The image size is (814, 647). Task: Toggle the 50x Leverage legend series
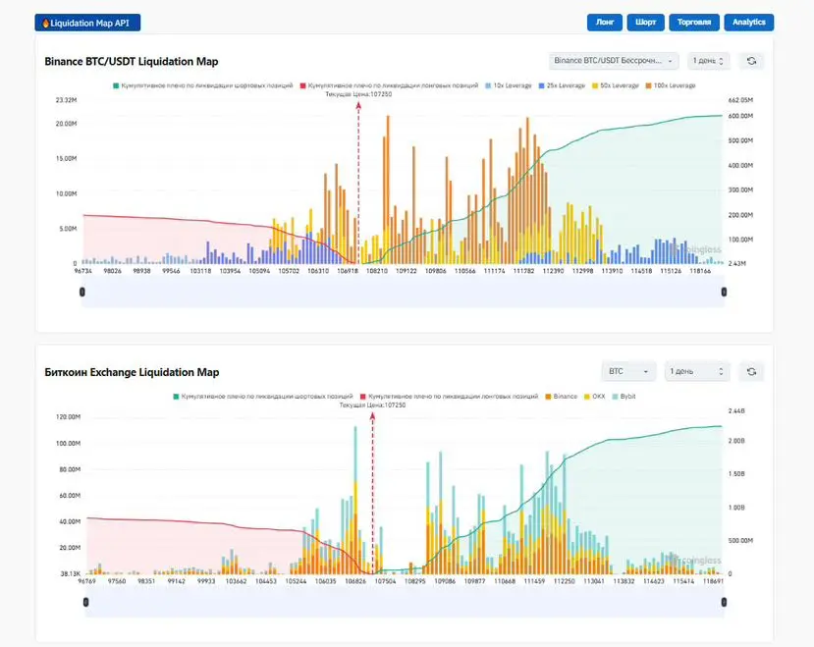[616, 85]
